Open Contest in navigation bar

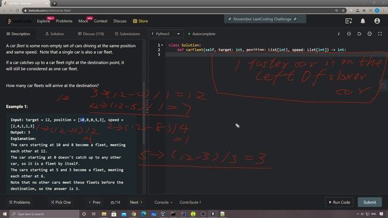point(101,21)
